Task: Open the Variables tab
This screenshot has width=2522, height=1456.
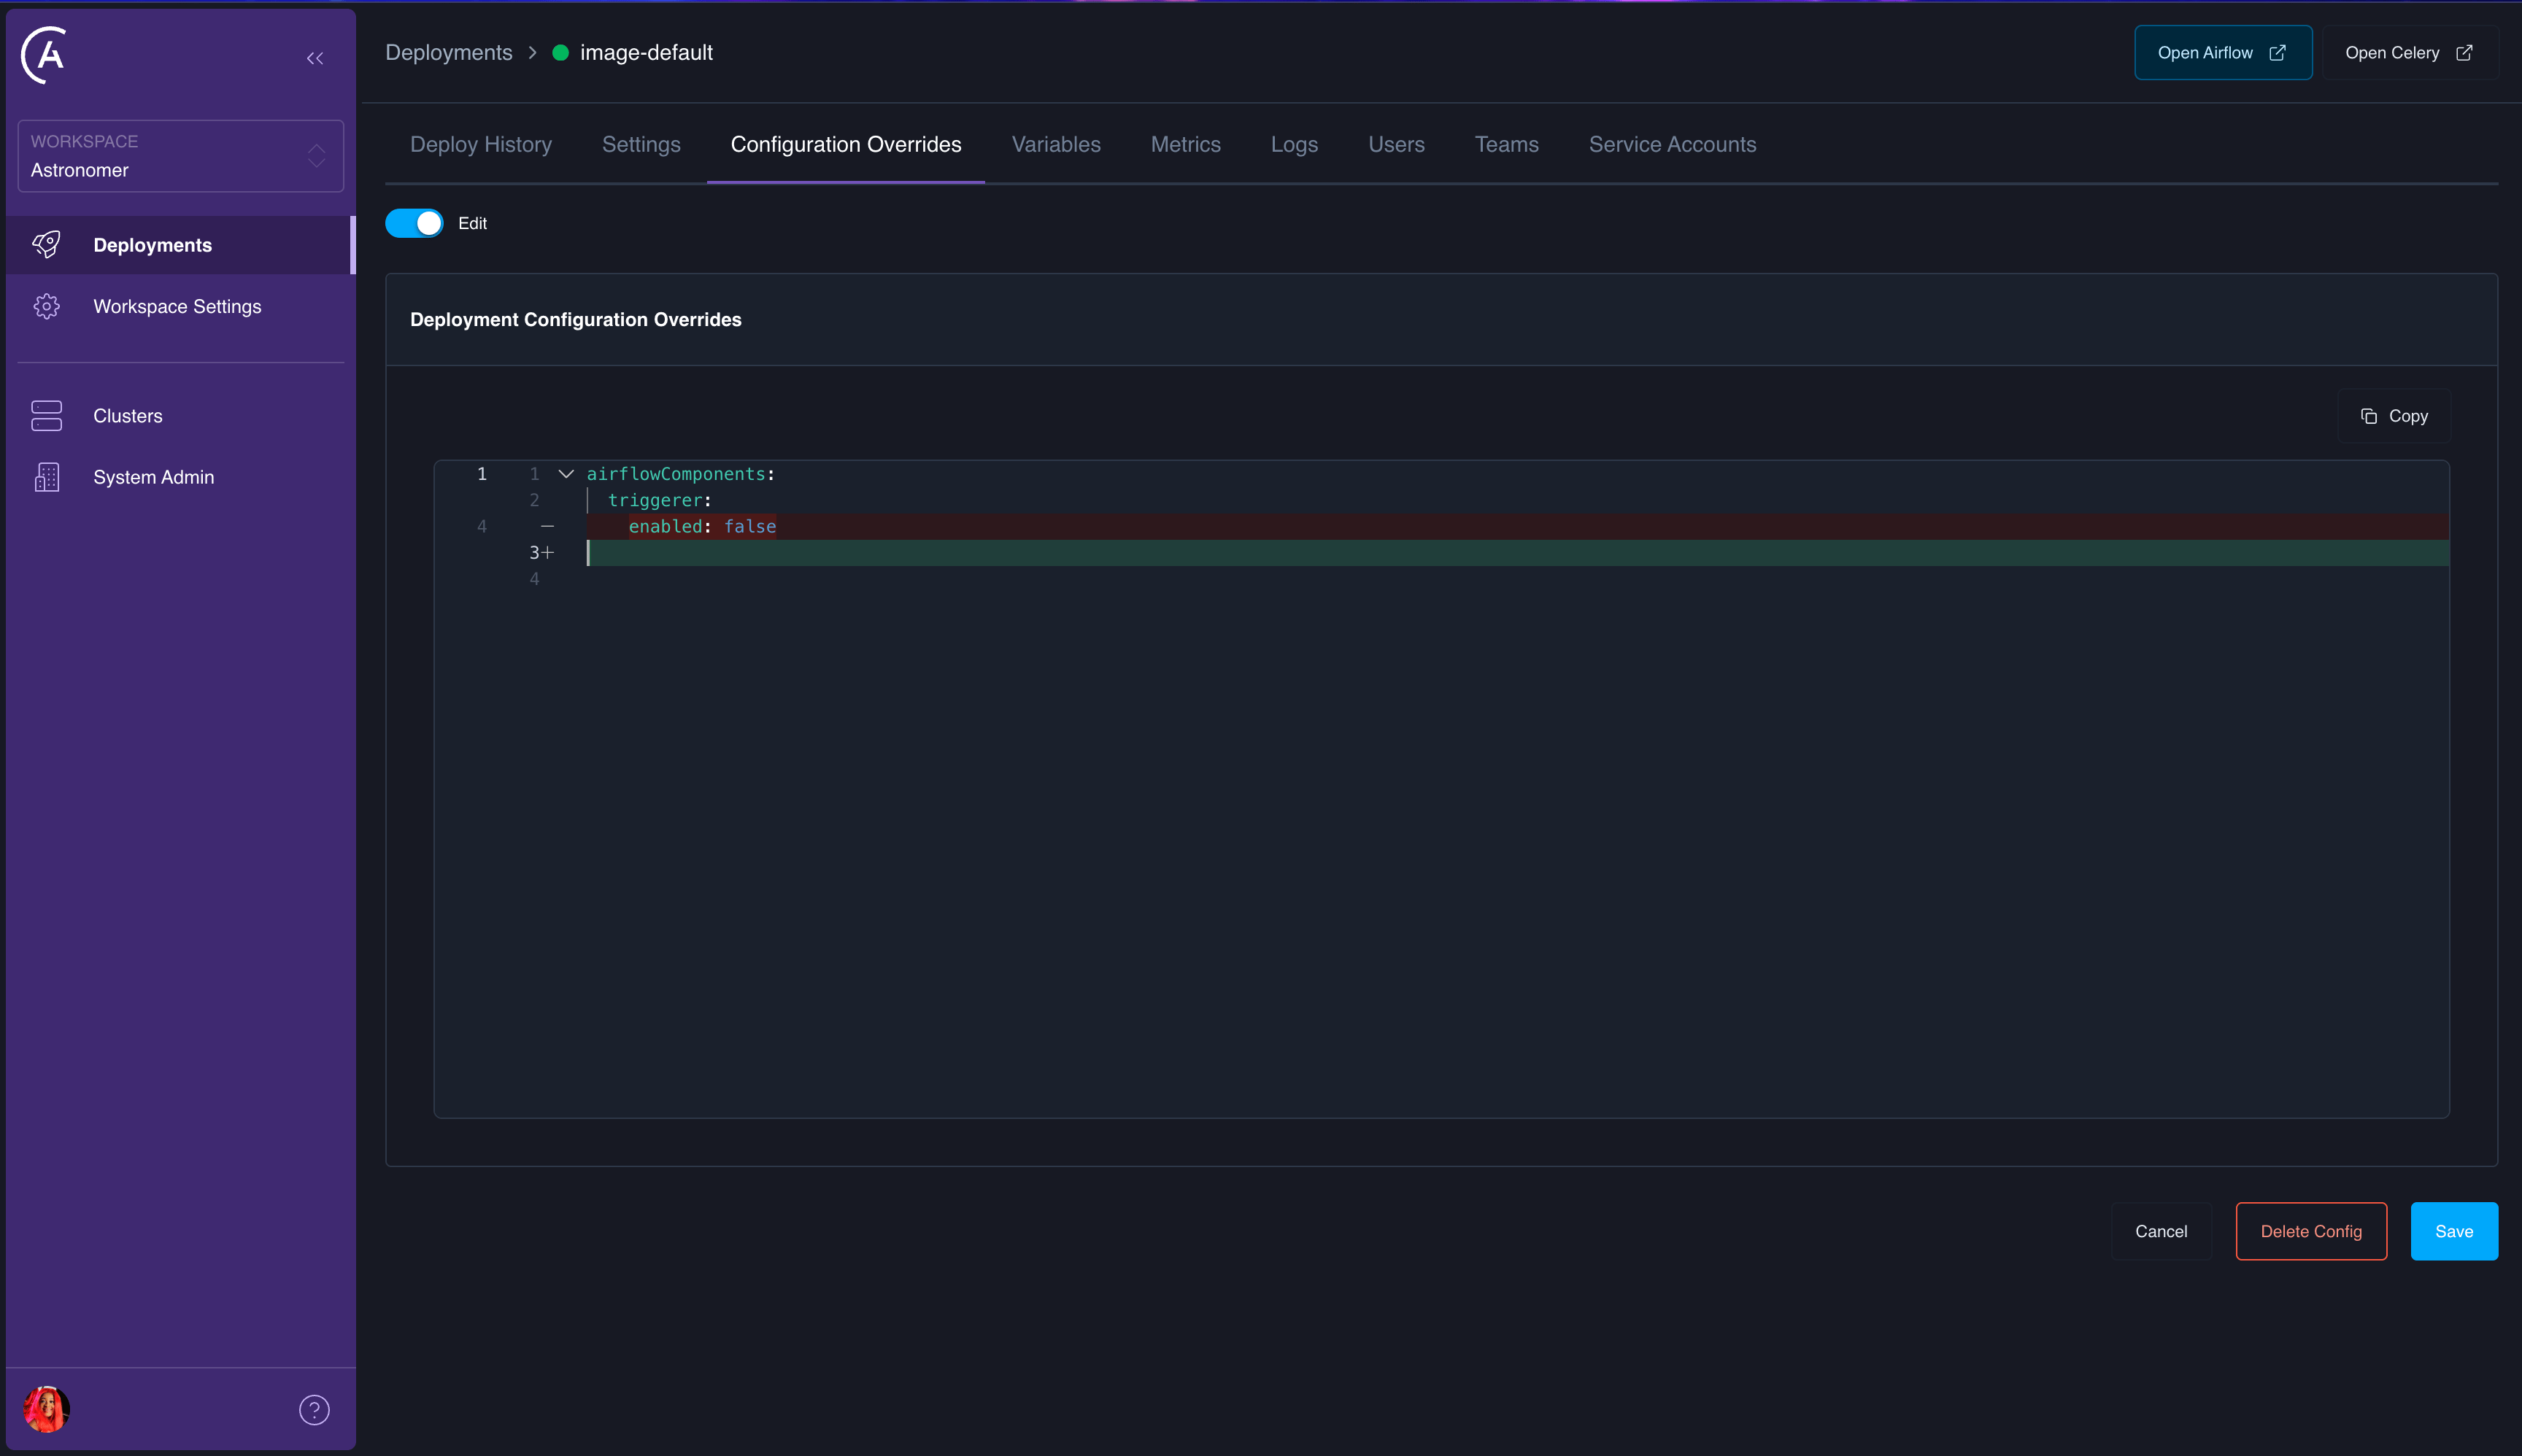Action: (1055, 145)
